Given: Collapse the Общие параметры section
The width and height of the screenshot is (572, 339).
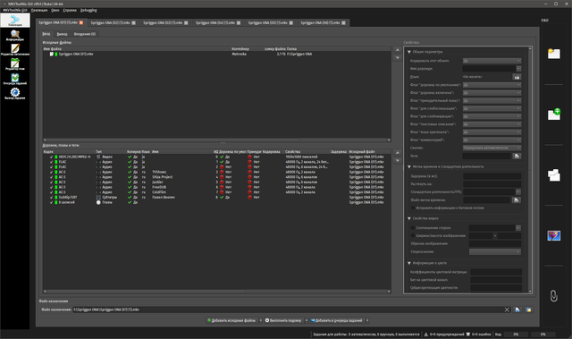Looking at the screenshot, I should (x=409, y=52).
